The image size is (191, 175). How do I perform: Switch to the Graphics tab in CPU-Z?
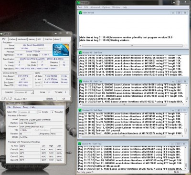(x=48, y=39)
